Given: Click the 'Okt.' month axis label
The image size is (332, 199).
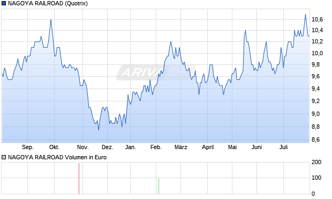Looking at the screenshot, I should [54, 147].
